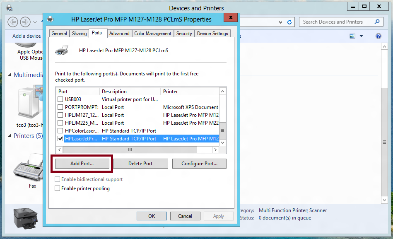Maximize the Devices and Printers window
The width and height of the screenshot is (393, 239).
364,7
